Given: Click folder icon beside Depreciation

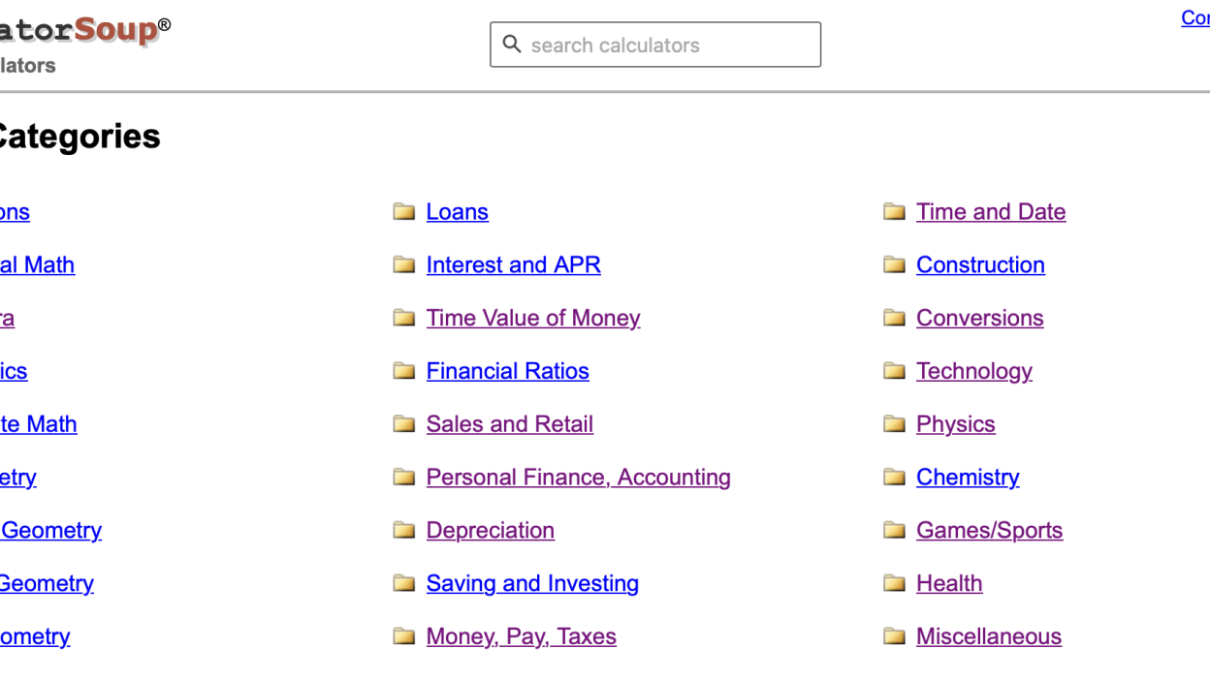Looking at the screenshot, I should click(x=404, y=531).
